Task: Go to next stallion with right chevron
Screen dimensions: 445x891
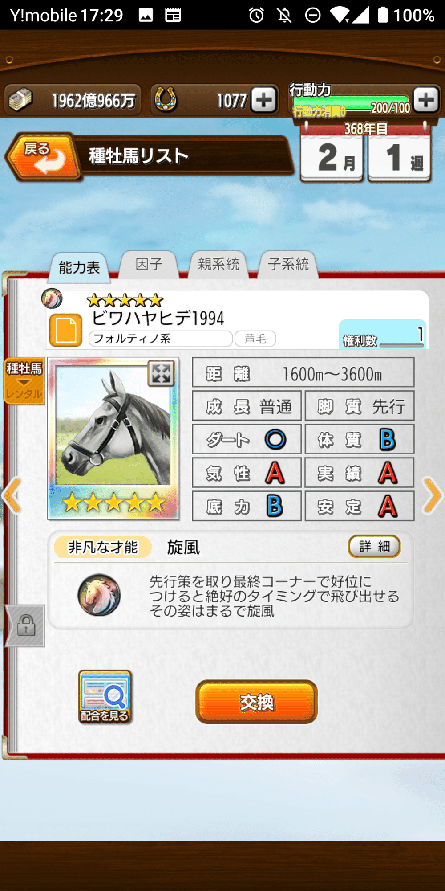Action: [432, 495]
